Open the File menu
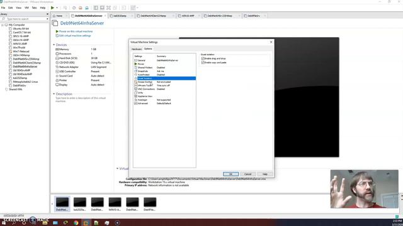The image size is (403, 226). pos(3,8)
